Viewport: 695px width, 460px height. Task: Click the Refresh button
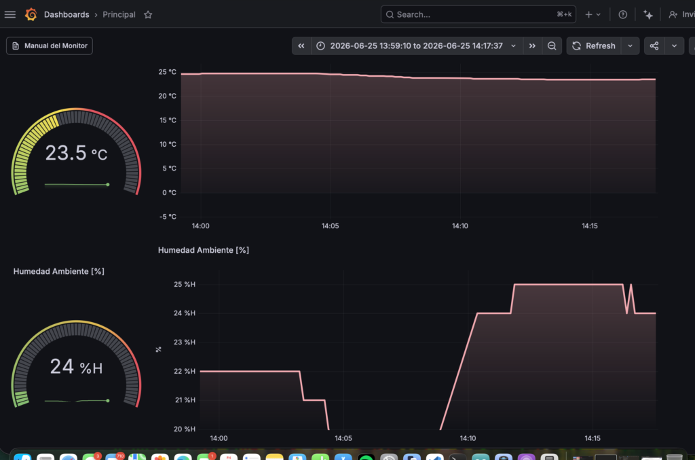(594, 46)
